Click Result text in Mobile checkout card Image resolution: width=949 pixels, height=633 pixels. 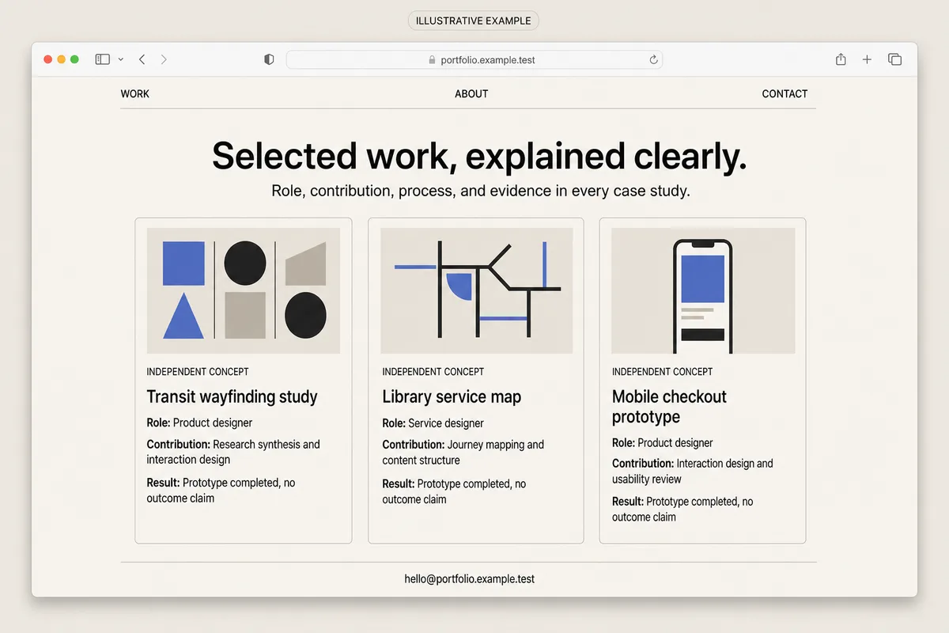pos(682,509)
